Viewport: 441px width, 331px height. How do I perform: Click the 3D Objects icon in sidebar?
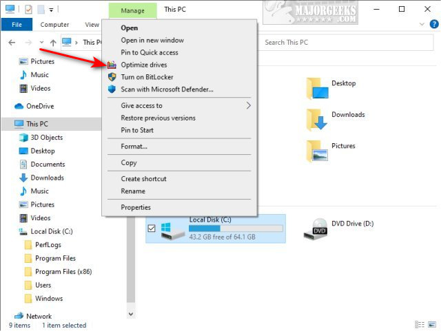click(x=23, y=138)
